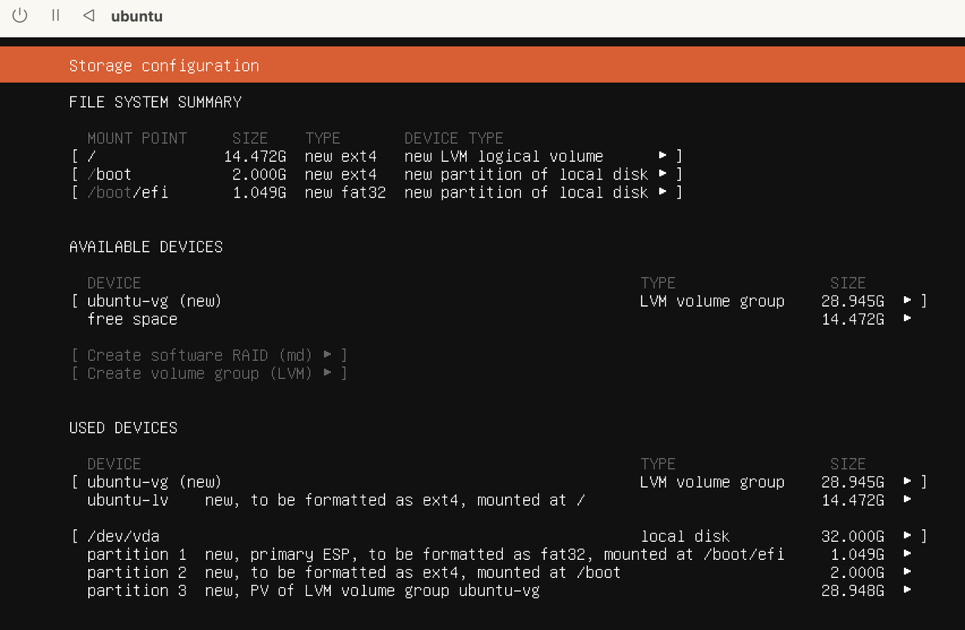This screenshot has height=630, width=965.
Task: Open the arrow menu for partition 1
Action: click(908, 554)
